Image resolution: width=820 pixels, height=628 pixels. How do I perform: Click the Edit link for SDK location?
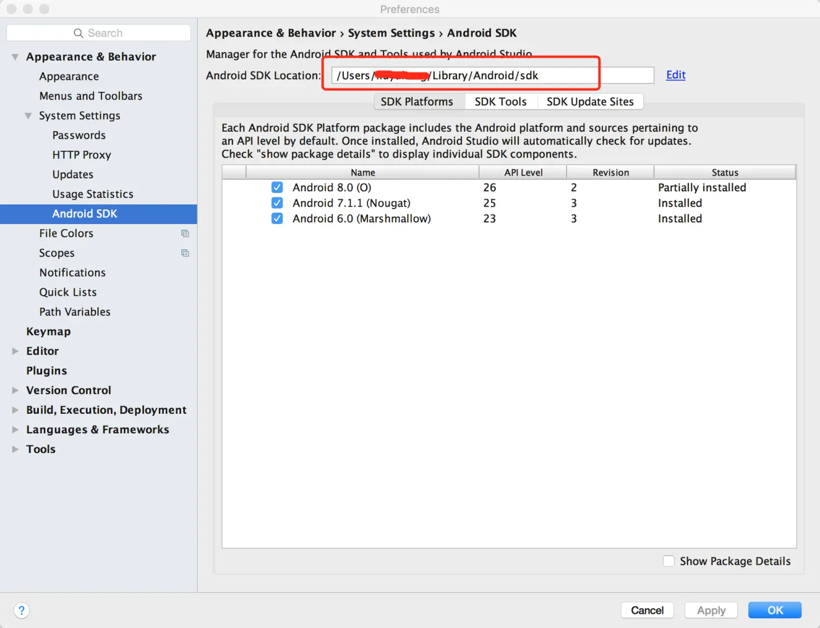coord(676,75)
